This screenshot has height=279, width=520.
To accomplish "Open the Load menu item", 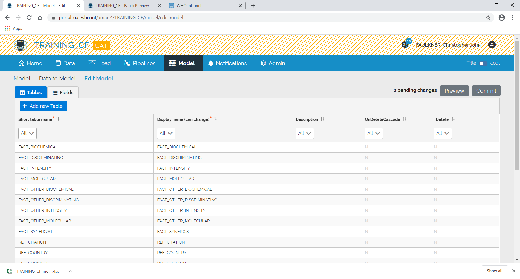I will [x=100, y=63].
